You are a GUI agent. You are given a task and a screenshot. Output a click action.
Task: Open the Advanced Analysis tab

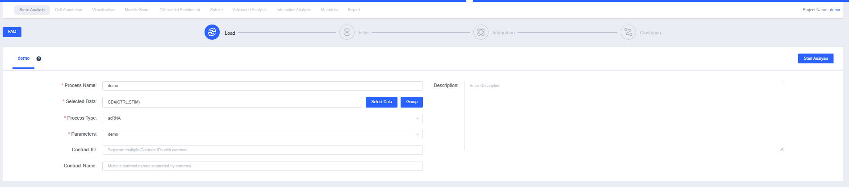pyautogui.click(x=249, y=10)
